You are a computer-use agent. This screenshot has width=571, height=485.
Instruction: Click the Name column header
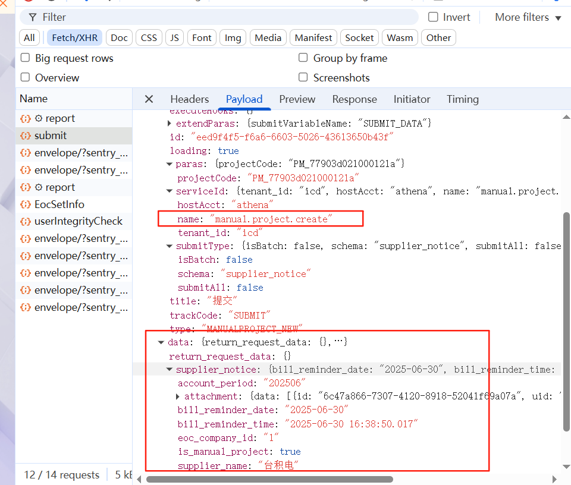tap(74, 99)
